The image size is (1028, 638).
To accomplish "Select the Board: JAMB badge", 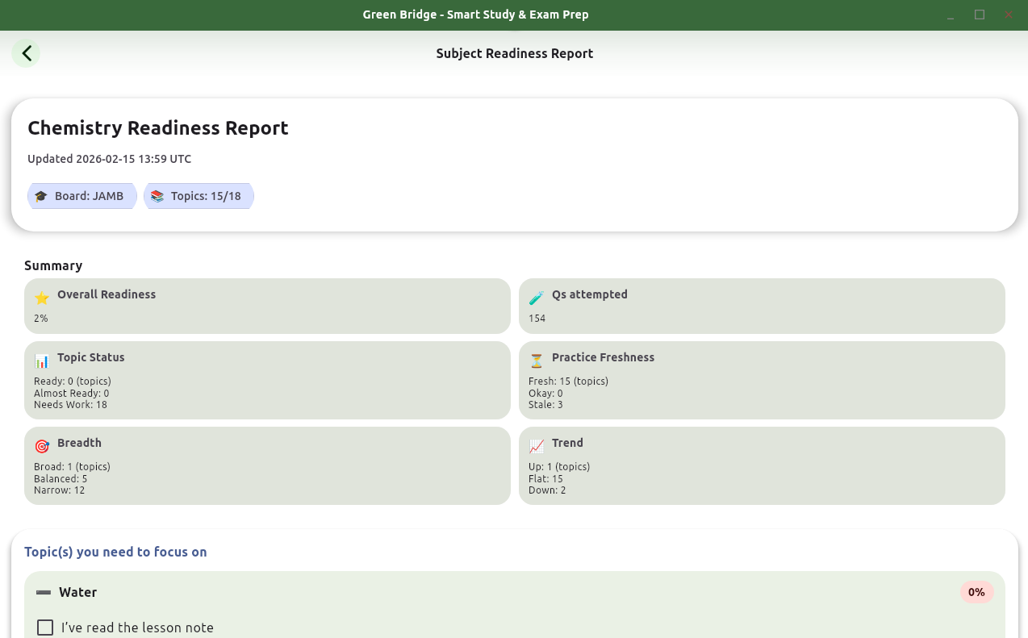I will click(81, 195).
